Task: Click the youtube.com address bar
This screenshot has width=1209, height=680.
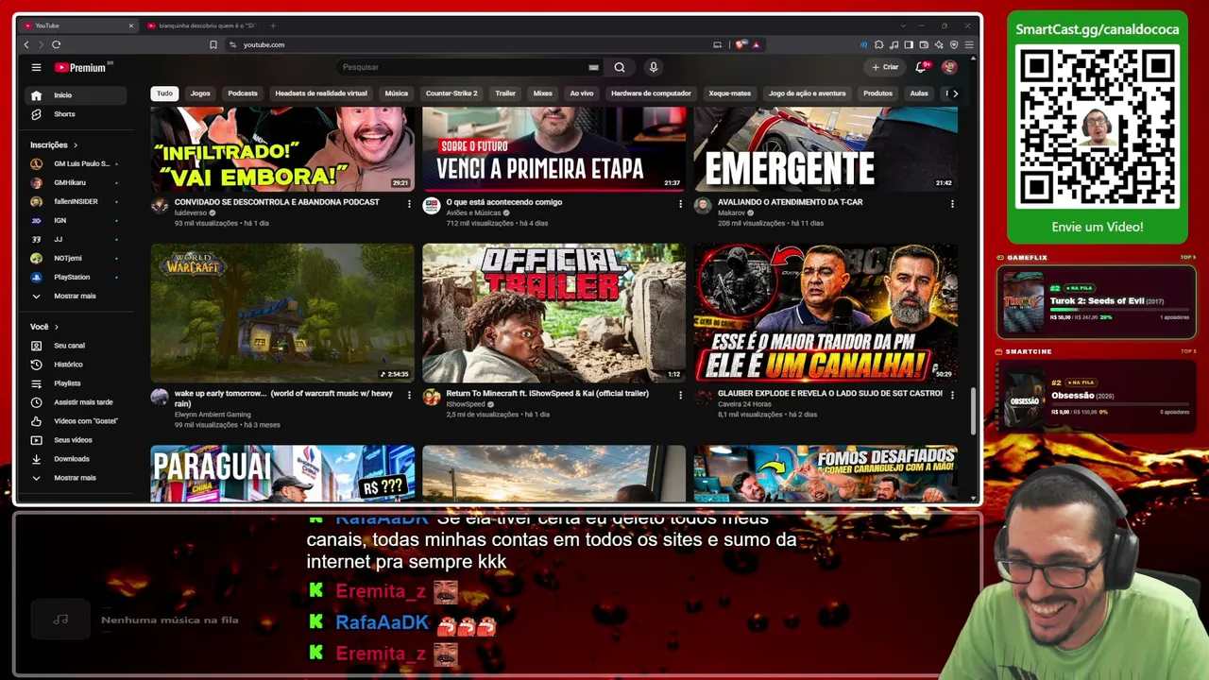Action: coord(472,44)
